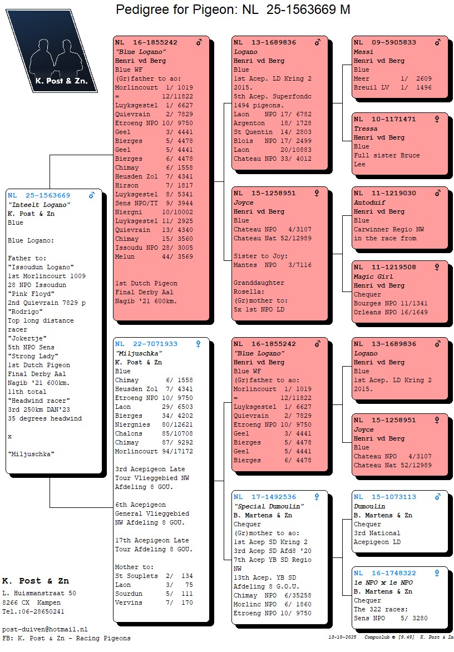Click the female symbol on Magic Girl's card

(x=438, y=267)
